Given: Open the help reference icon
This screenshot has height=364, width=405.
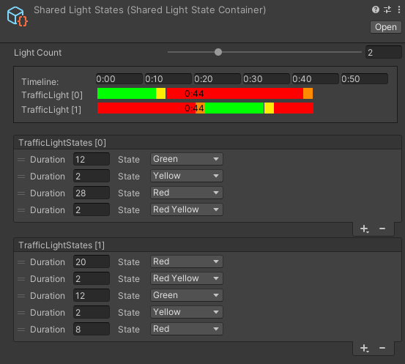Looking at the screenshot, I should point(376,10).
